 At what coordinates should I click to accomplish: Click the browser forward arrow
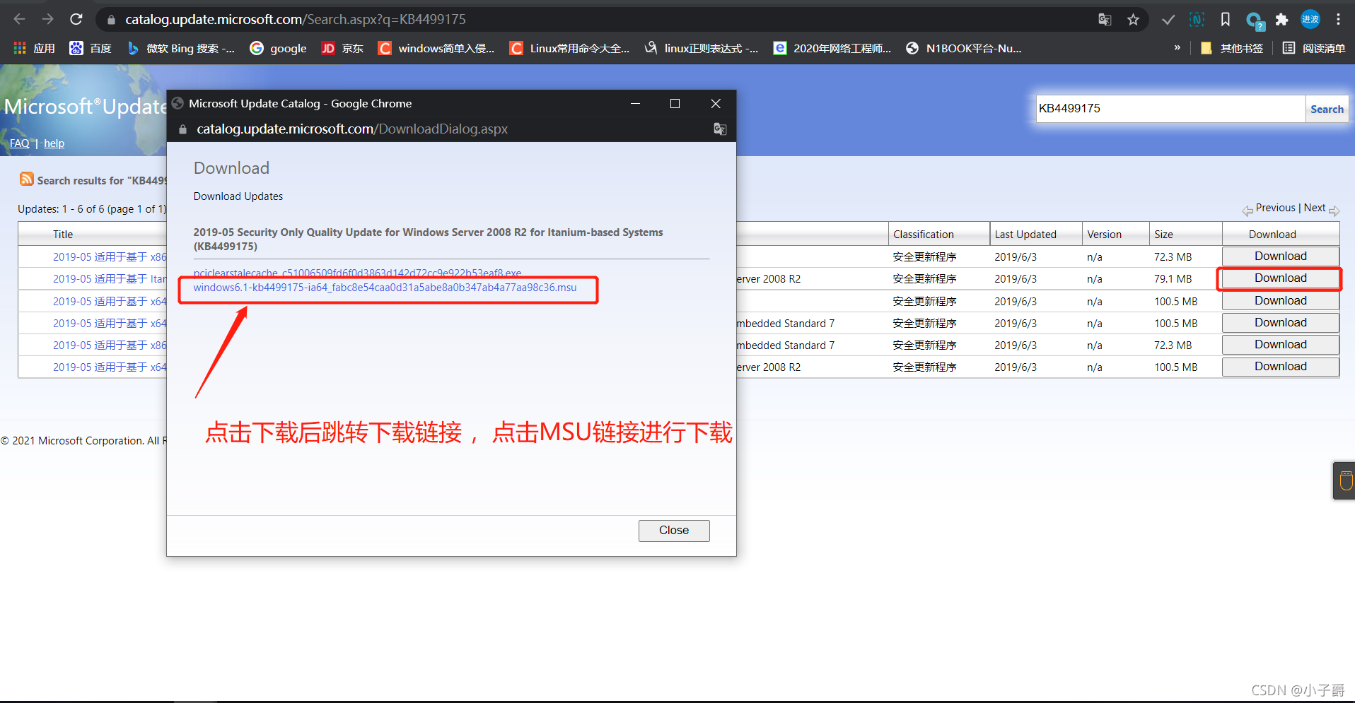pos(47,19)
